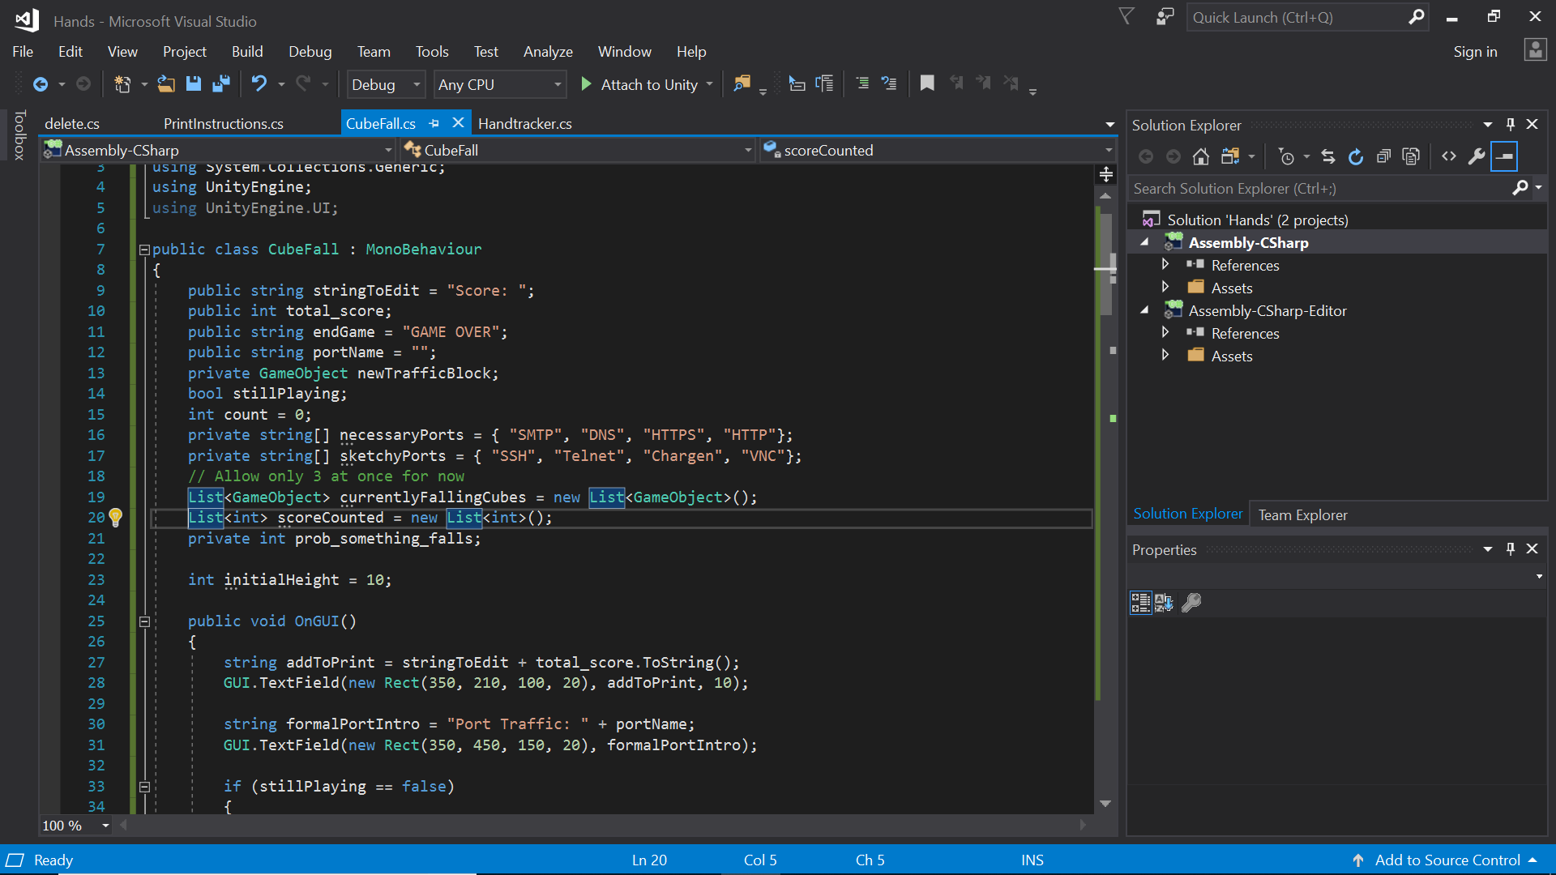Click the Save All toolbar icon
Image resolution: width=1556 pixels, height=875 pixels.
coord(220,83)
